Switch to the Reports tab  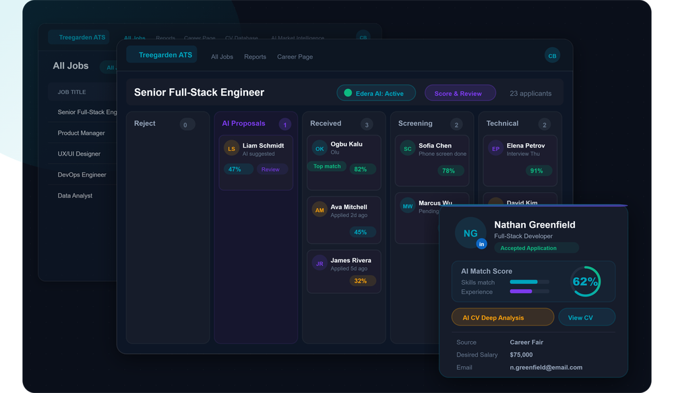click(x=255, y=57)
